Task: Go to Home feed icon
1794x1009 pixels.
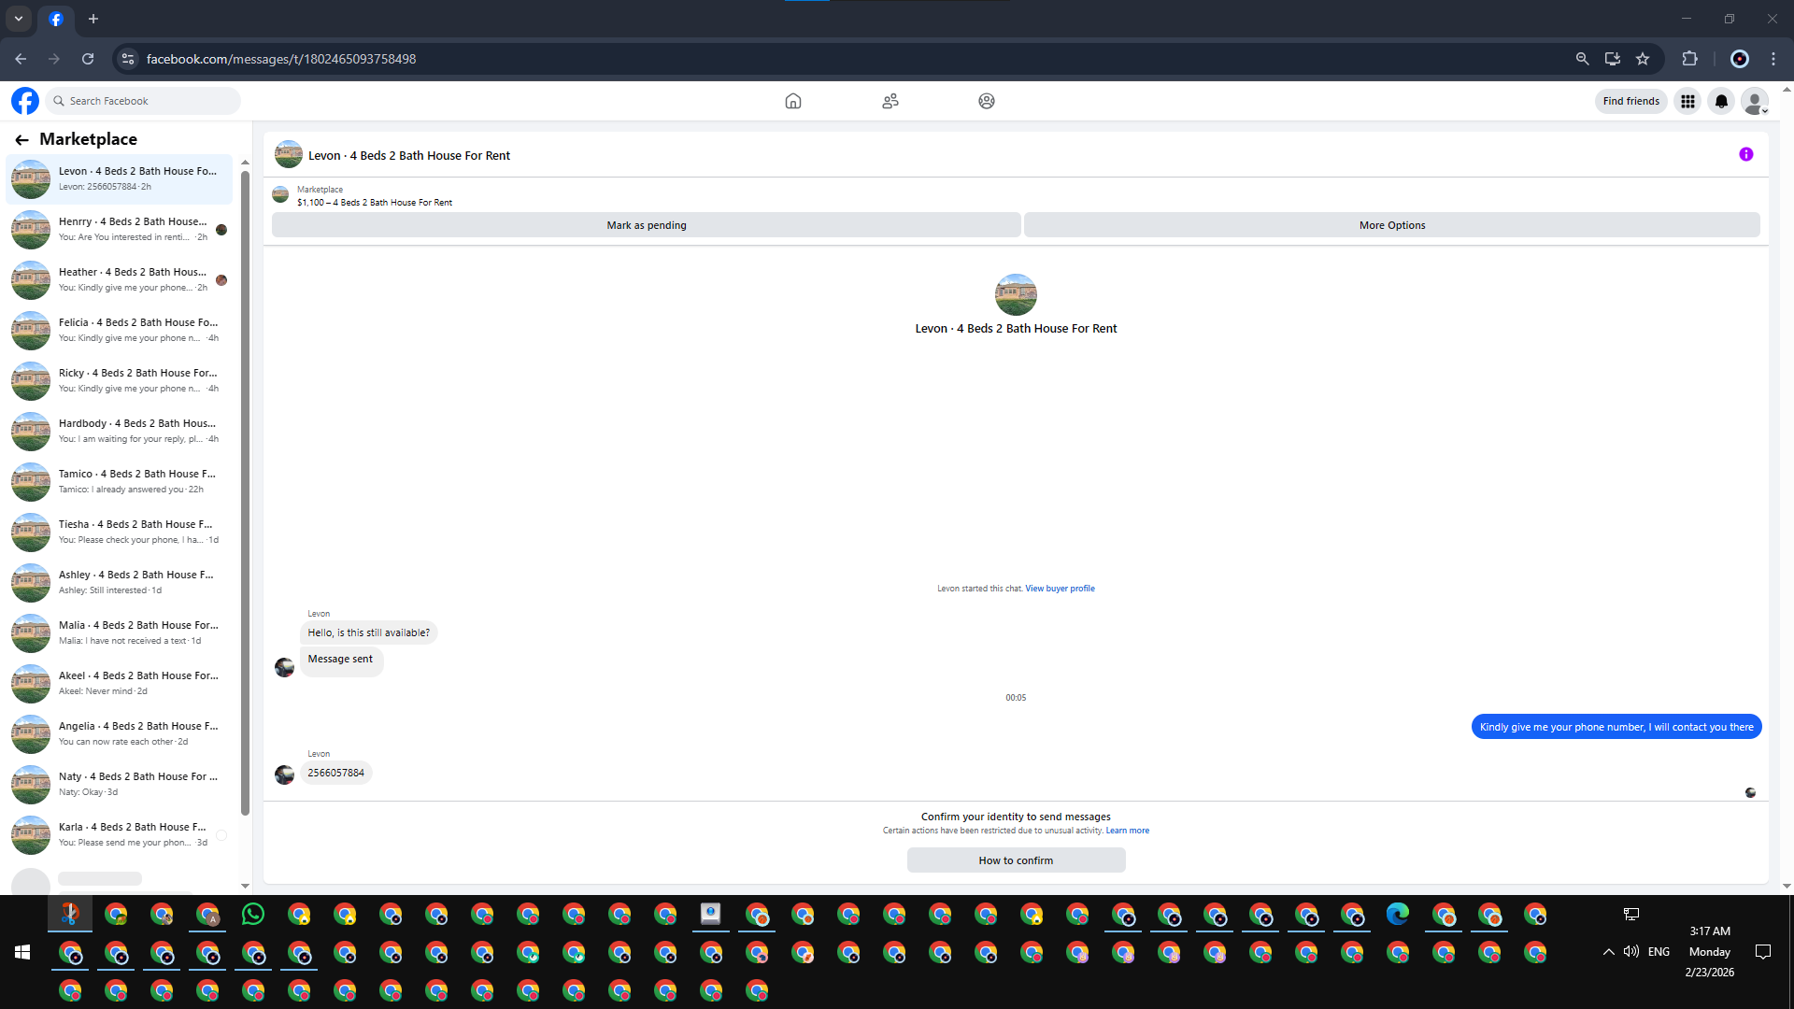Action: (793, 101)
